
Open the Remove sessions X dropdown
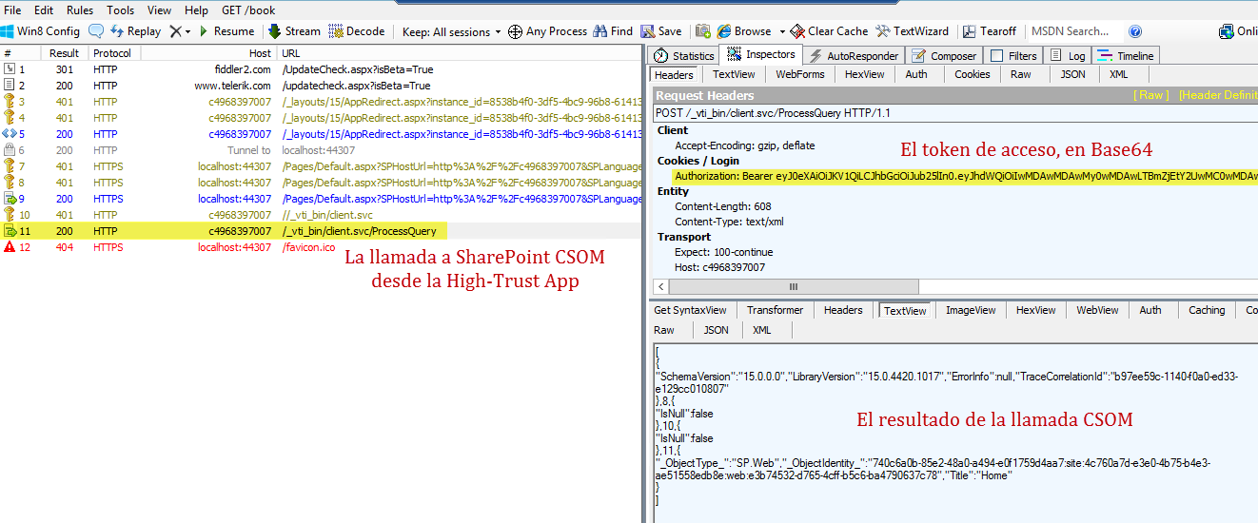(180, 31)
